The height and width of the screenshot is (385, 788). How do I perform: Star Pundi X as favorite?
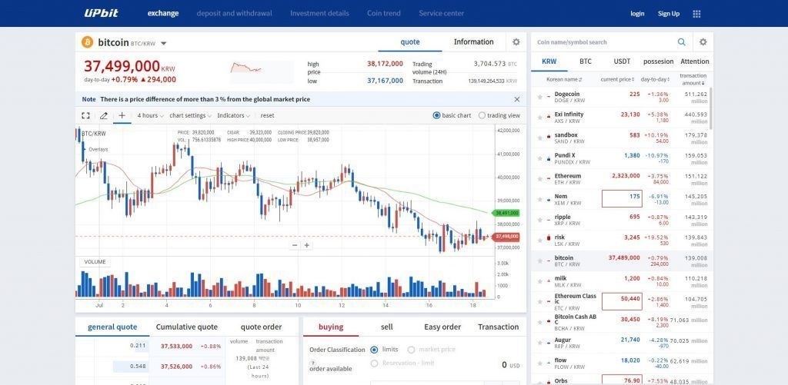(539, 158)
